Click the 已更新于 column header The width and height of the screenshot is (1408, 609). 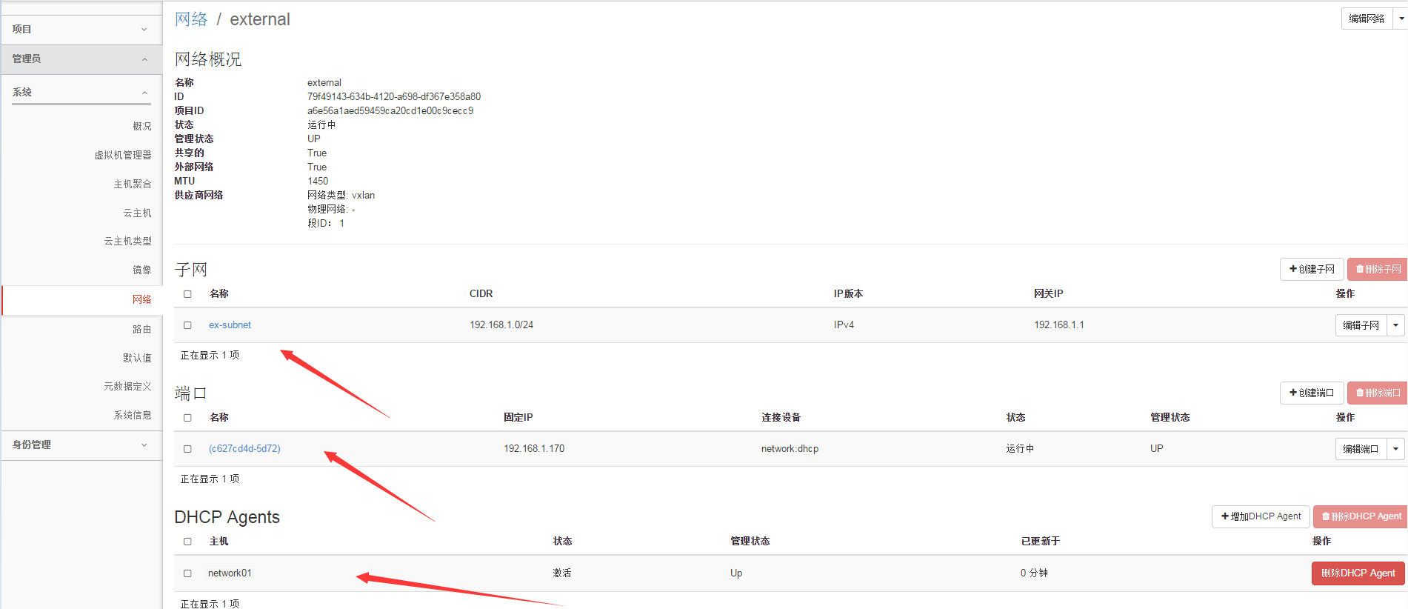click(x=1041, y=542)
